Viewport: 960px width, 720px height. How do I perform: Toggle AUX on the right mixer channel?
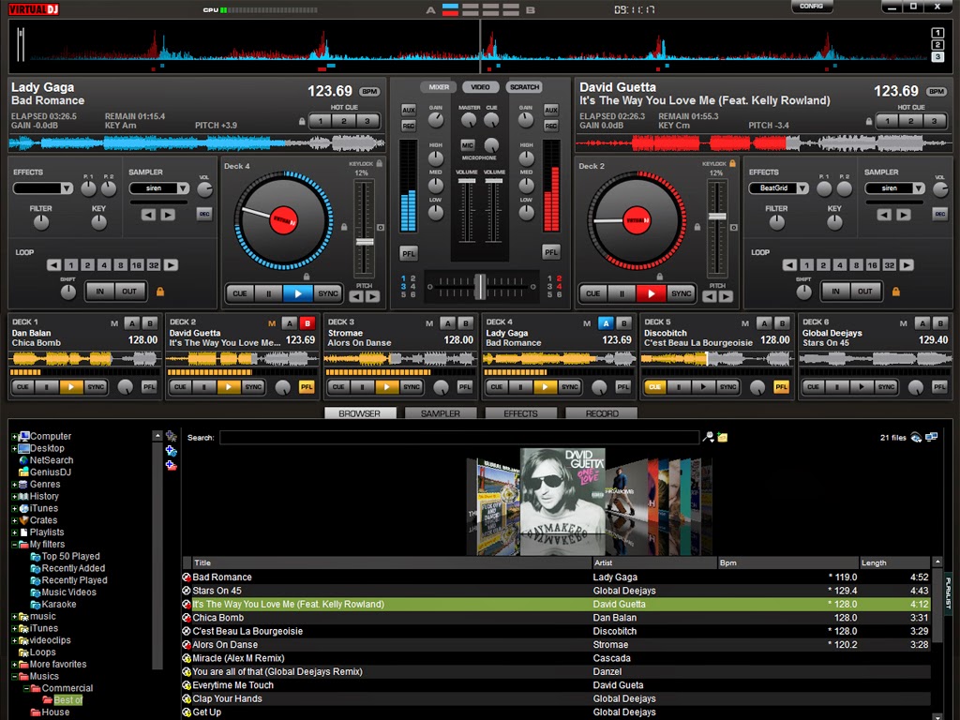pyautogui.click(x=552, y=110)
